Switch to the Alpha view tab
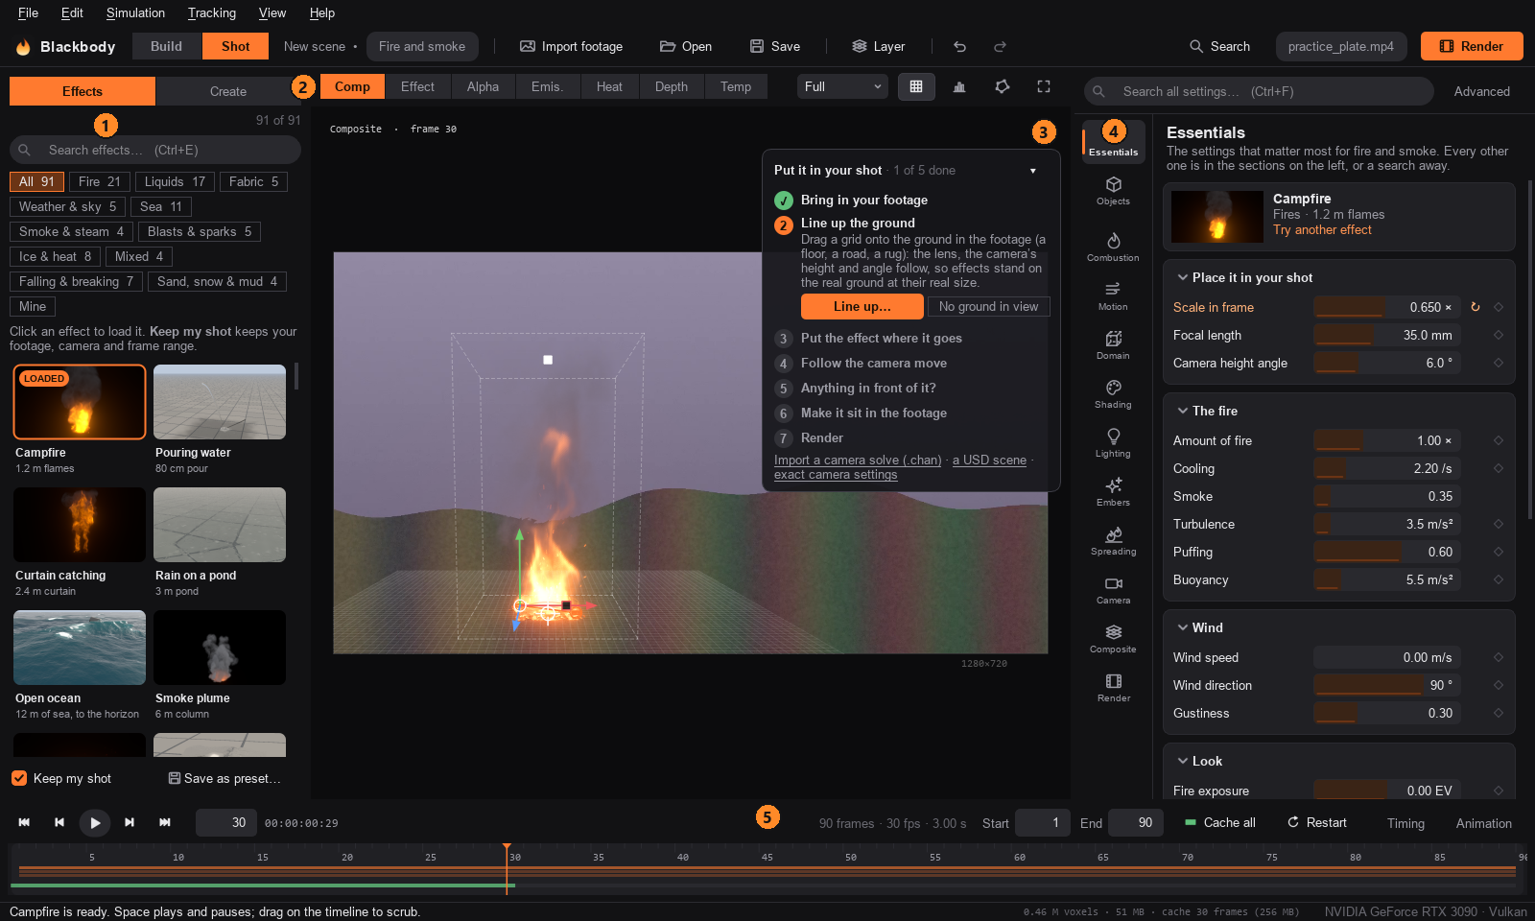This screenshot has height=921, width=1535. click(483, 86)
